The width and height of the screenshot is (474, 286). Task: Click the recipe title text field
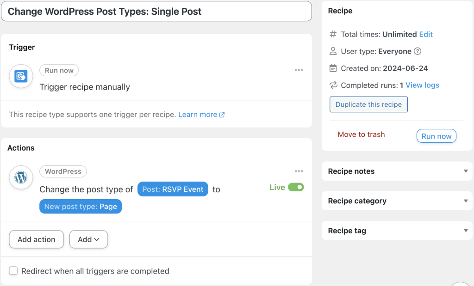[x=156, y=11]
